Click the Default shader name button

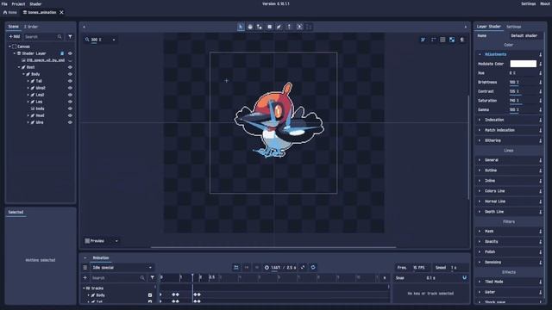click(x=524, y=36)
